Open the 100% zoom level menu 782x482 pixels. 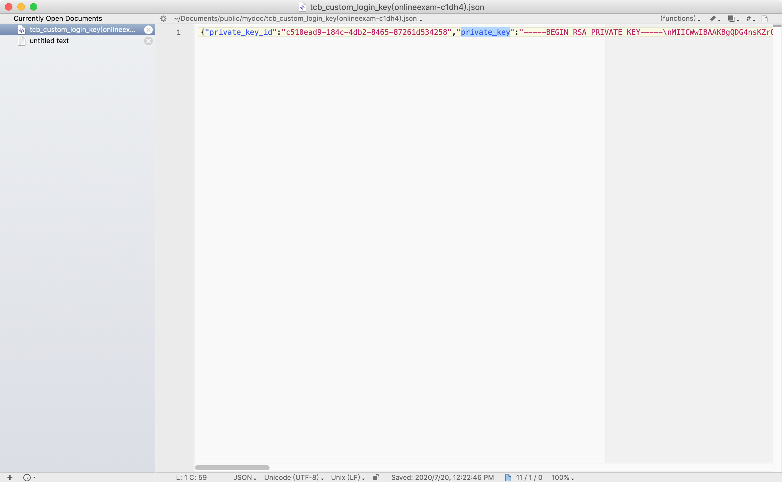pos(562,477)
